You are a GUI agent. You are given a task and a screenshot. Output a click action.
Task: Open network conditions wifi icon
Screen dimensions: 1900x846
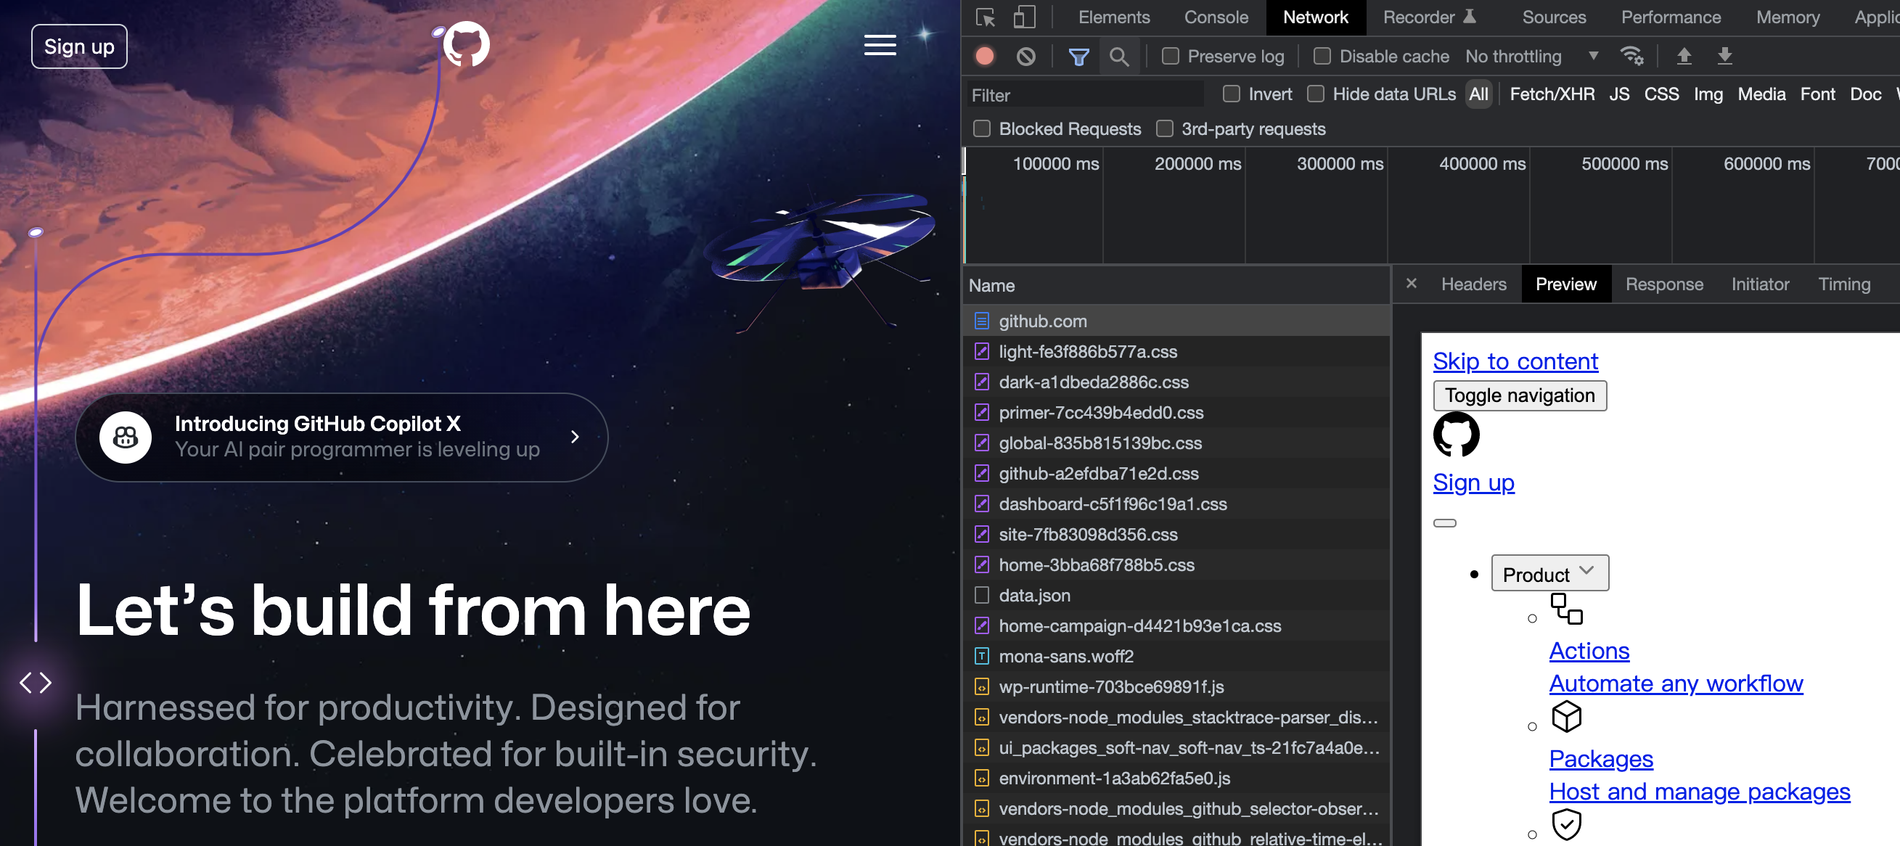click(x=1631, y=56)
